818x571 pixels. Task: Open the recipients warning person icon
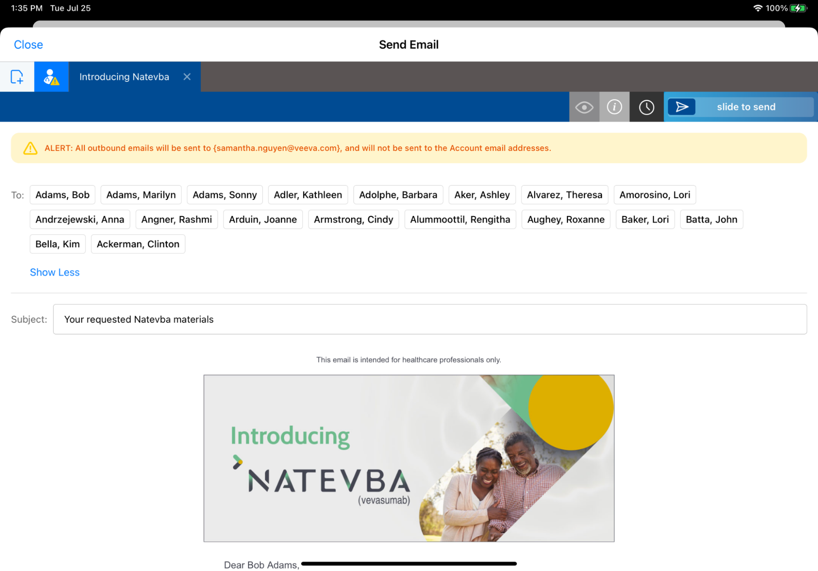[51, 76]
